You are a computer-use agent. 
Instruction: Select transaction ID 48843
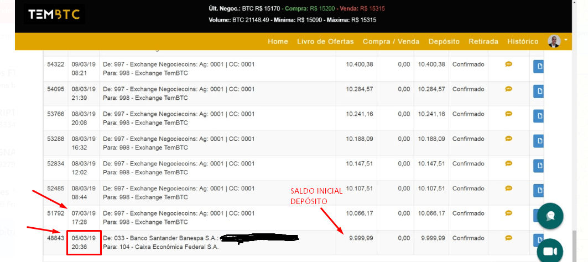point(55,238)
